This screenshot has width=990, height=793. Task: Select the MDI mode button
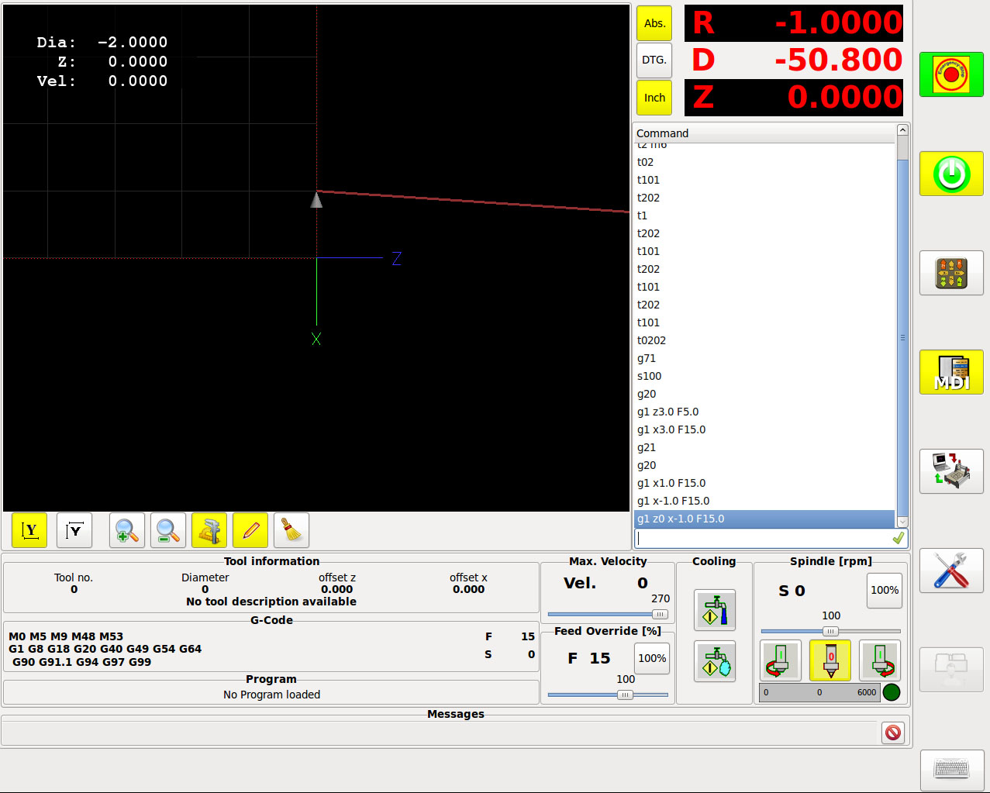pyautogui.click(x=951, y=372)
